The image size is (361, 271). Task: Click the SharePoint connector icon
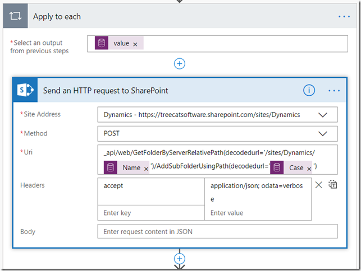click(x=26, y=91)
